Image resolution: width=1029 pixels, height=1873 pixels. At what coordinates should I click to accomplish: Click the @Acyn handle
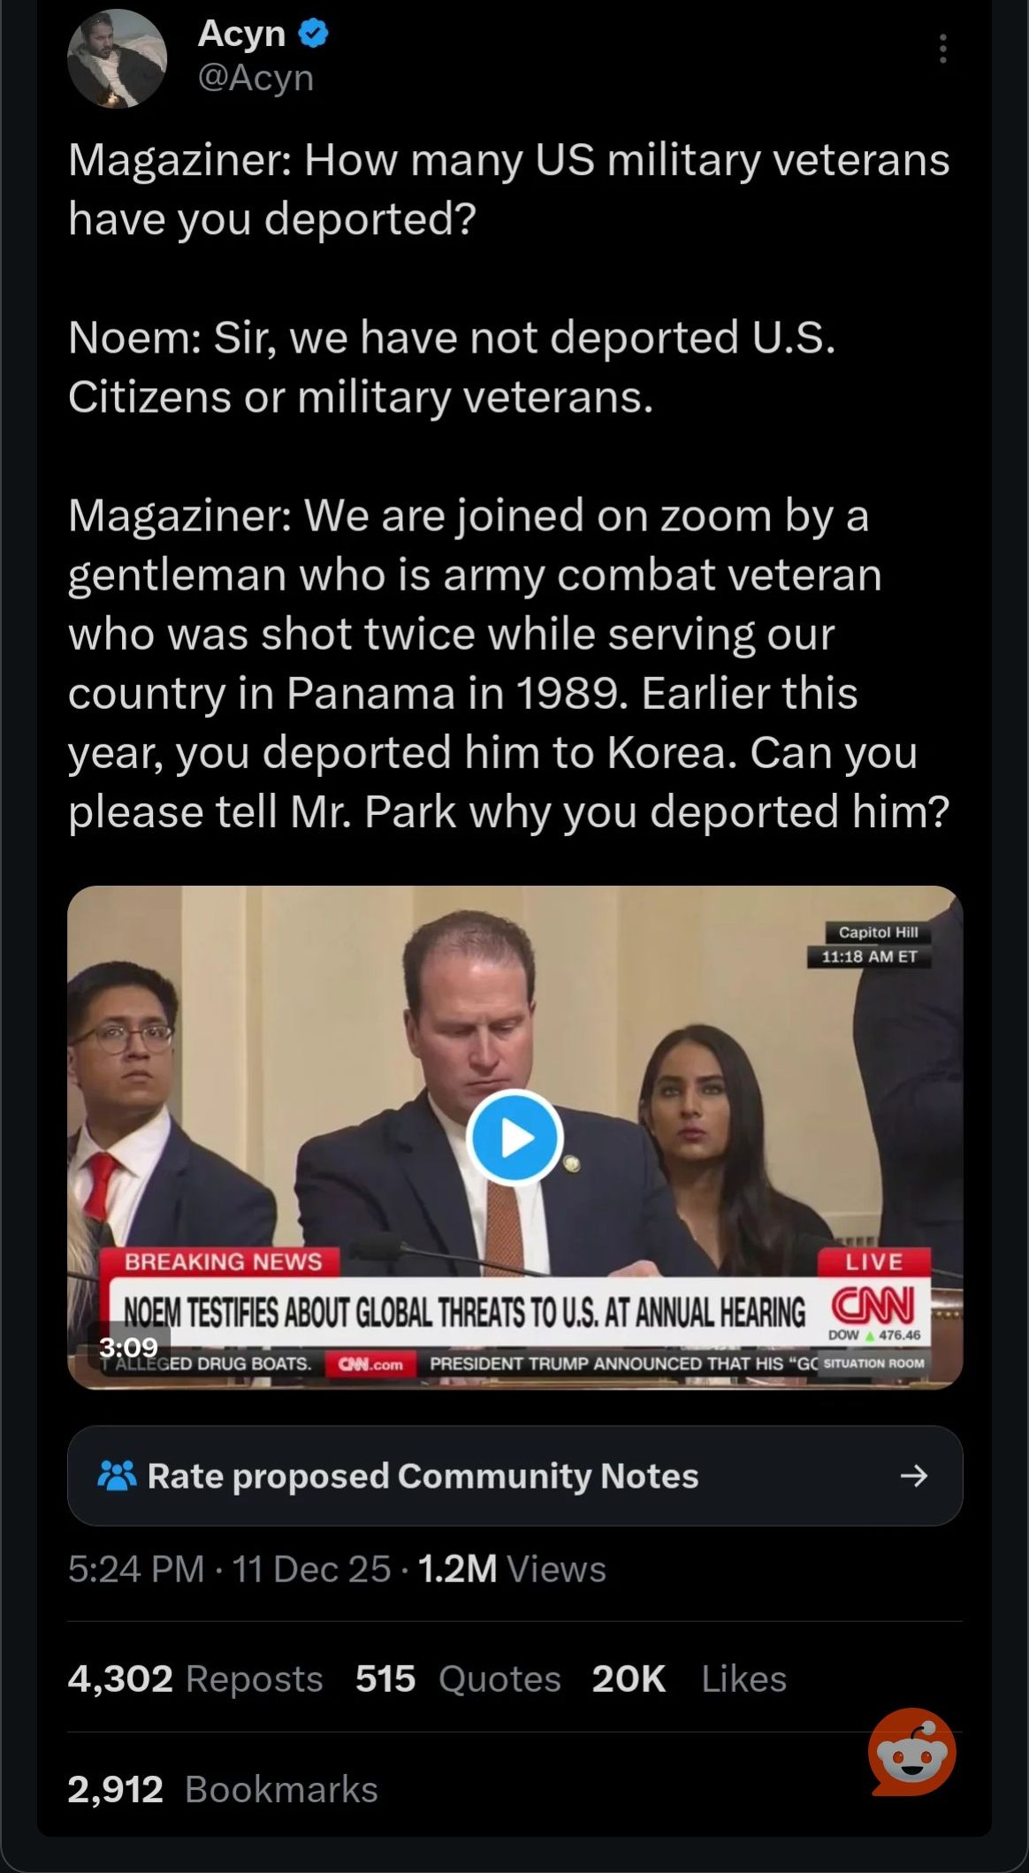pos(255,78)
